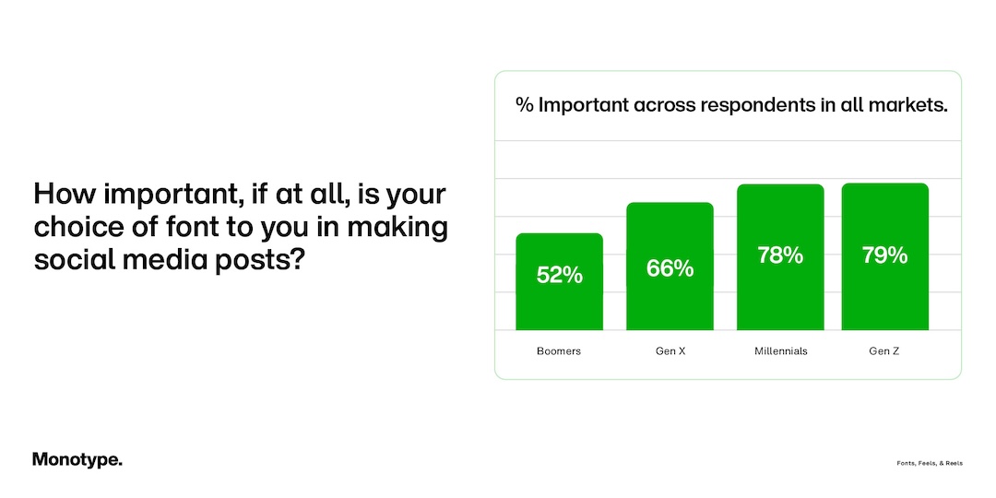The height and width of the screenshot is (498, 996).
Task: Click "markets." in the chart title
Action: click(x=906, y=105)
